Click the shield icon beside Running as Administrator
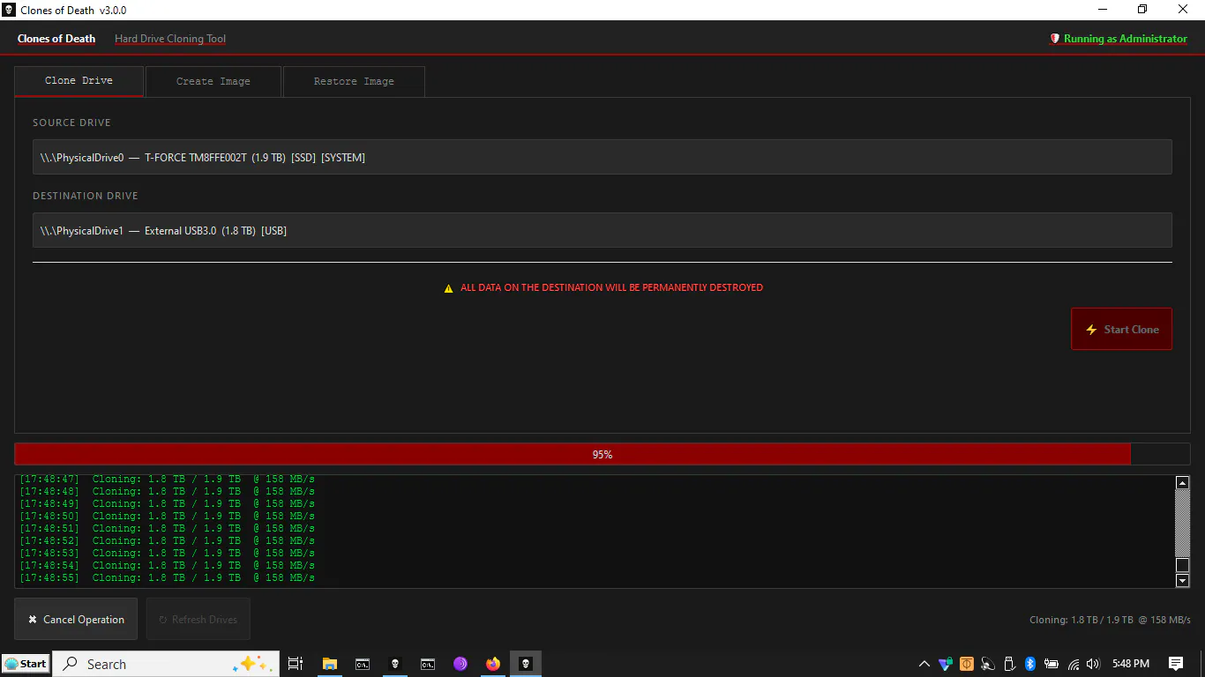 [x=1054, y=39]
